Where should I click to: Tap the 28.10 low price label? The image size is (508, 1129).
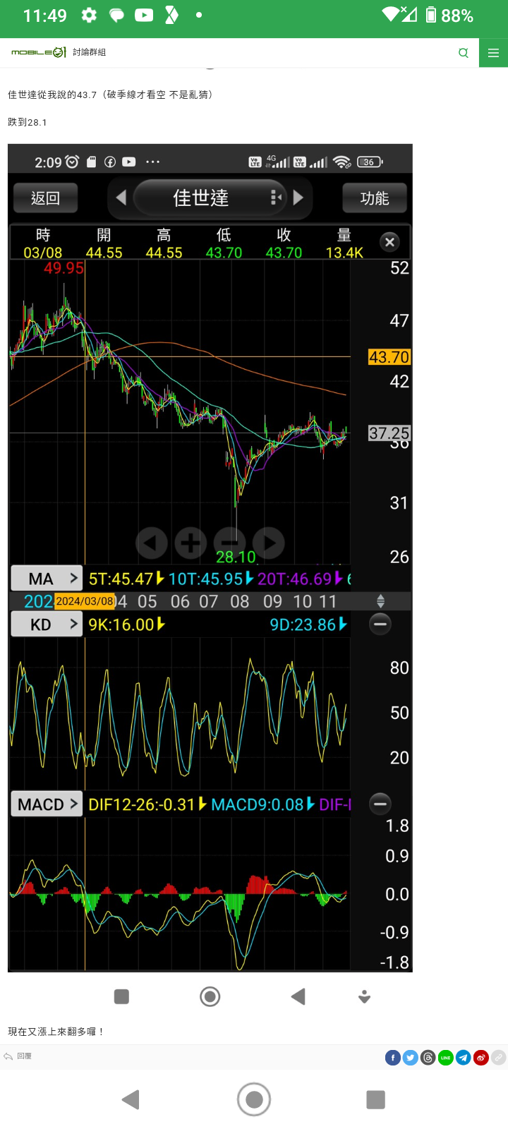tap(236, 557)
